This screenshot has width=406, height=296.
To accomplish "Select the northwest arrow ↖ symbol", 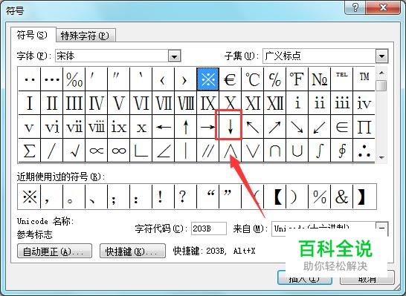I will point(253,127).
